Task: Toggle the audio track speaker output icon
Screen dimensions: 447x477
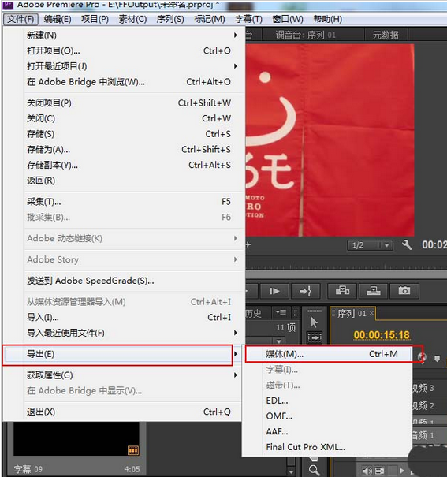Action: click(367, 471)
